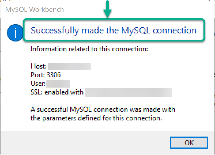Click the blurred User value

(x=58, y=84)
